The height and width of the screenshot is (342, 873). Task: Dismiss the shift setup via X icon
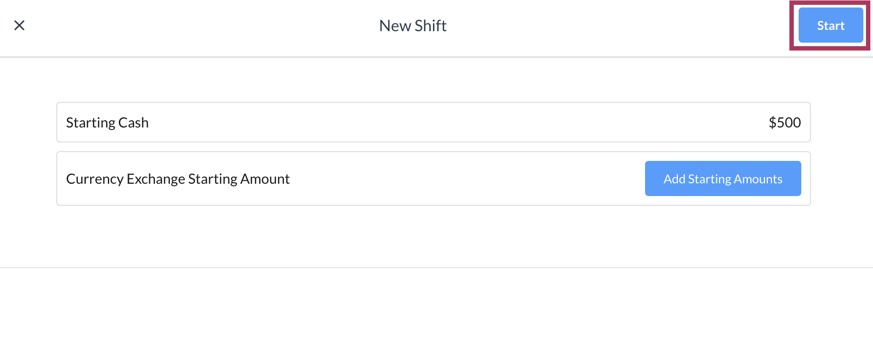coord(19,25)
